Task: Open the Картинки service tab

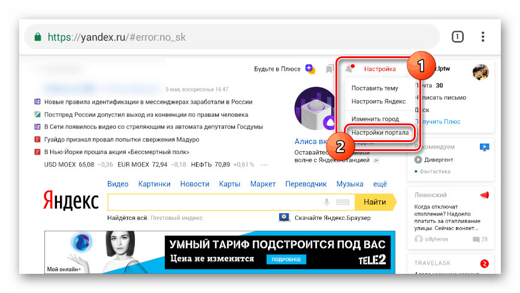Action: [x=154, y=184]
